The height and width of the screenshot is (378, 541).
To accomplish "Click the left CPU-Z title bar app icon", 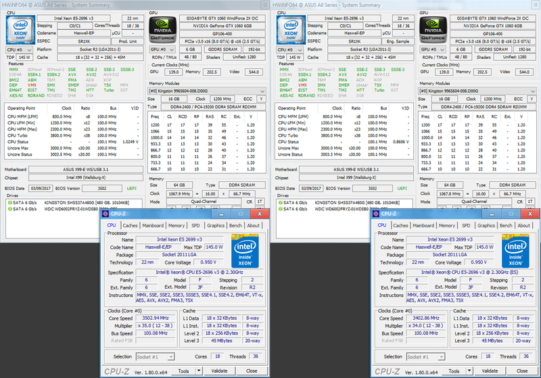I will [x=105, y=214].
